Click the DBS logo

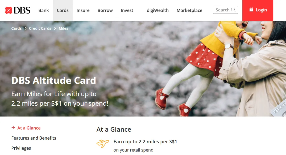click(x=18, y=10)
